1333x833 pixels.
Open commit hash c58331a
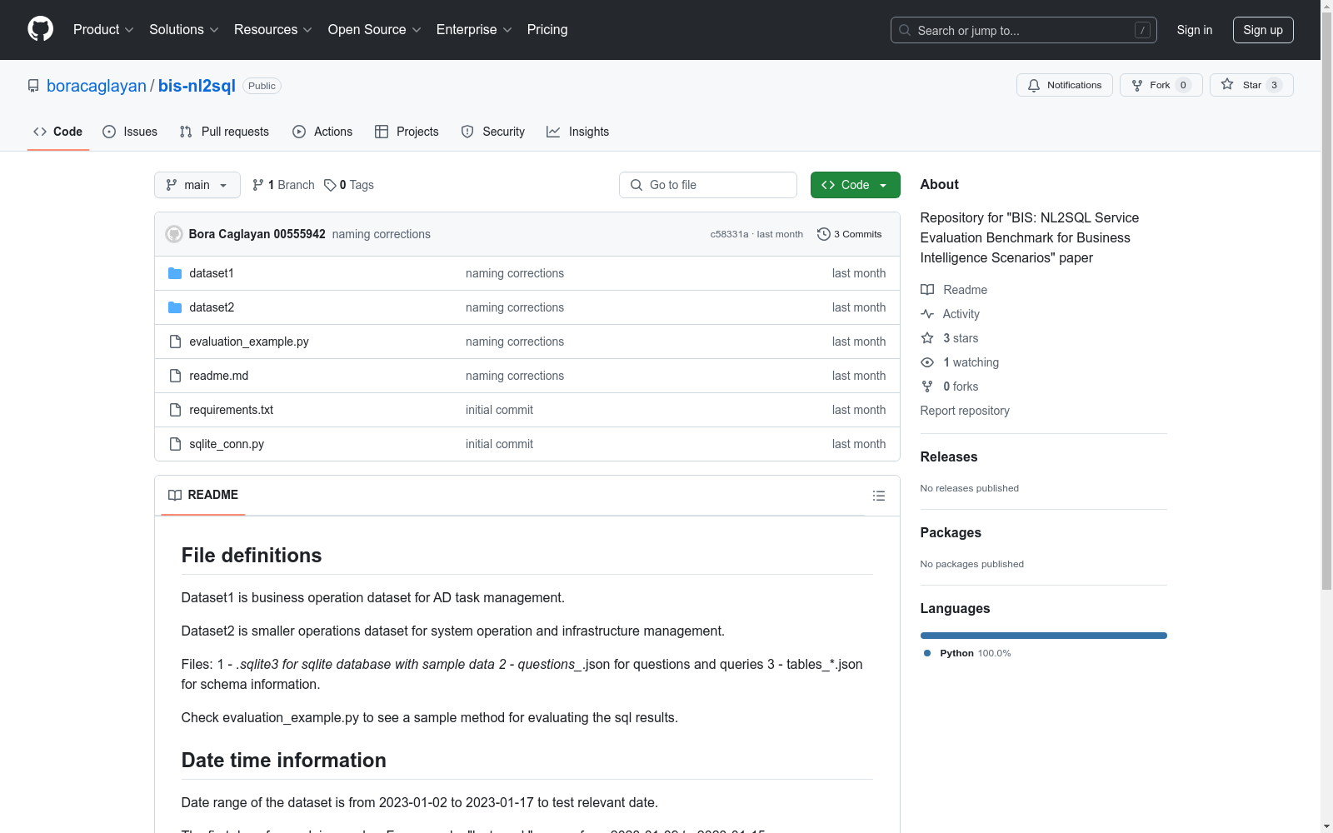pyautogui.click(x=729, y=234)
